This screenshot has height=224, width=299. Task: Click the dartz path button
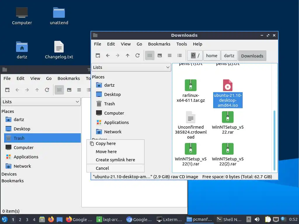(x=229, y=56)
